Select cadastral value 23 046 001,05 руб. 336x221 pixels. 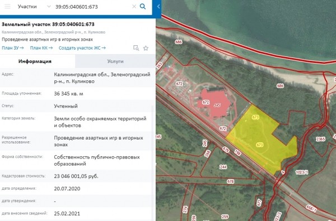coord(76,176)
